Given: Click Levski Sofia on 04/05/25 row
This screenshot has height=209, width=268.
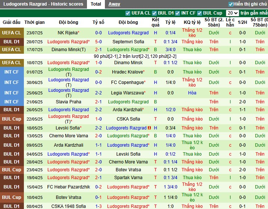Looking at the screenshot, I should [x=128, y=154].
